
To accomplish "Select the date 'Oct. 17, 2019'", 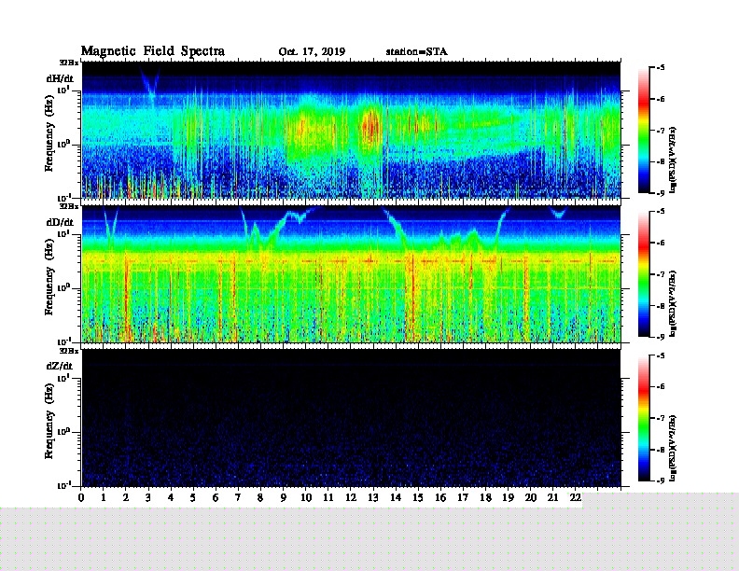I will [x=312, y=52].
